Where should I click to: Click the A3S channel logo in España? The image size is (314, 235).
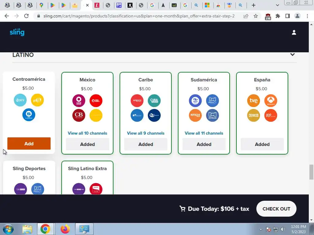pos(271,115)
